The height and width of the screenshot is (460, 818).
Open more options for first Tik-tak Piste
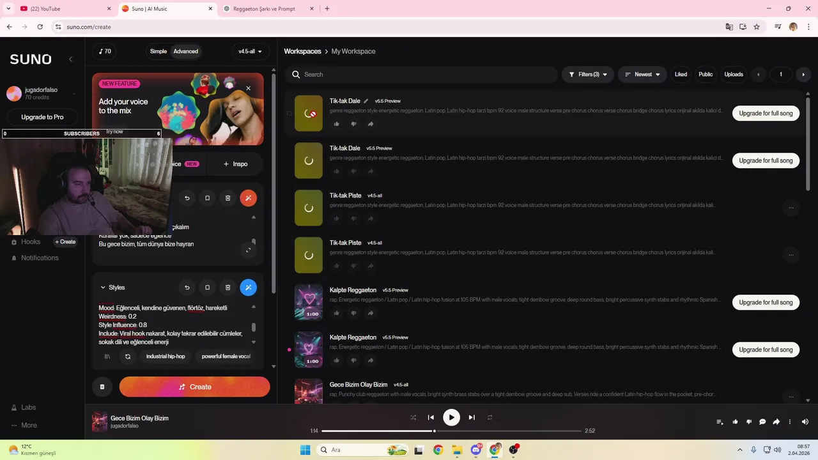[791, 208]
